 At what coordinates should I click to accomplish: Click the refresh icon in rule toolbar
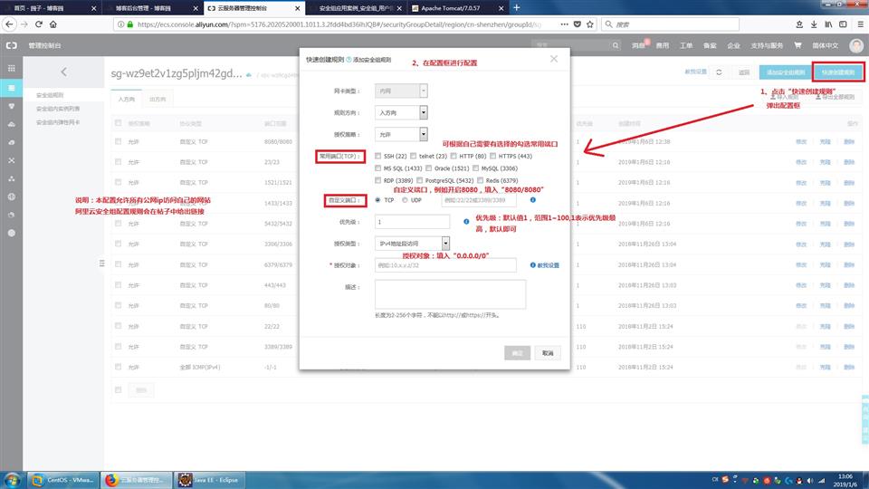(719, 72)
